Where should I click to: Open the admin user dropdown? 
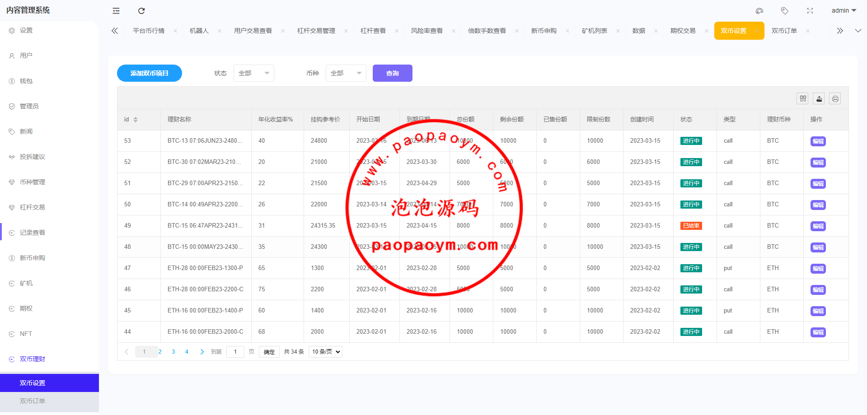point(844,10)
